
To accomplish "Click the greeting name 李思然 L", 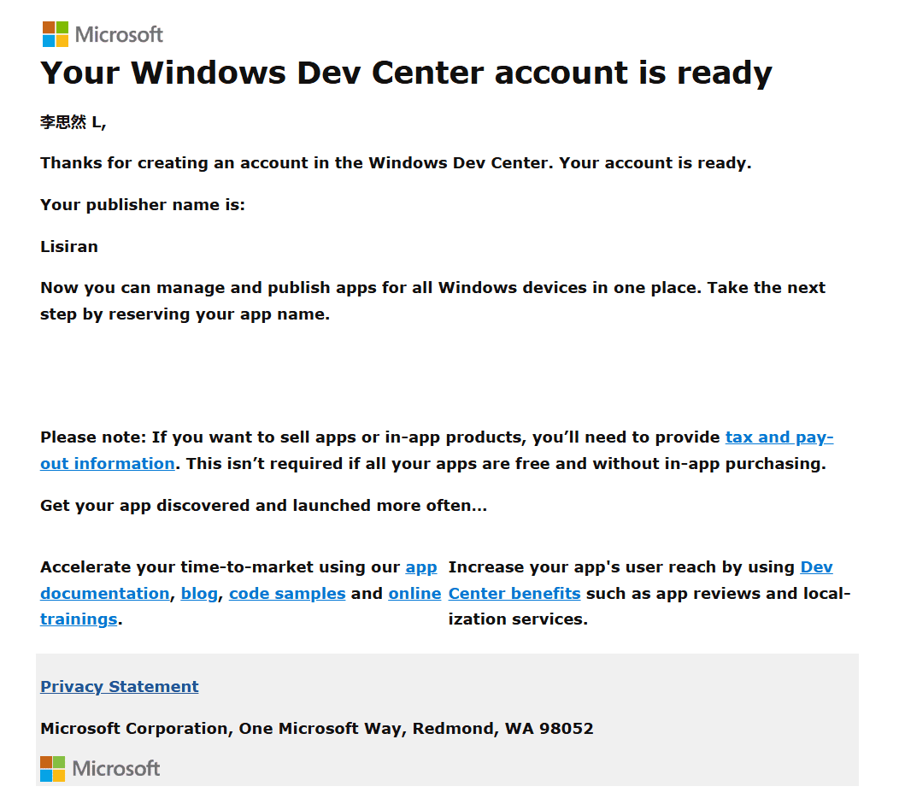I will pyautogui.click(x=73, y=122).
